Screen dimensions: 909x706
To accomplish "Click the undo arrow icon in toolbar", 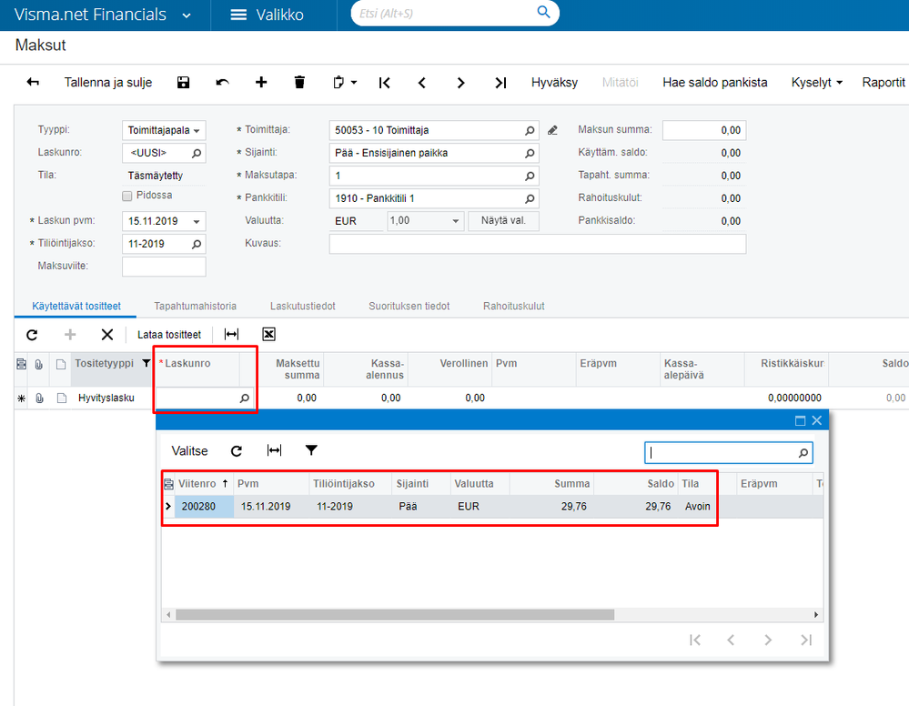I will click(x=223, y=83).
